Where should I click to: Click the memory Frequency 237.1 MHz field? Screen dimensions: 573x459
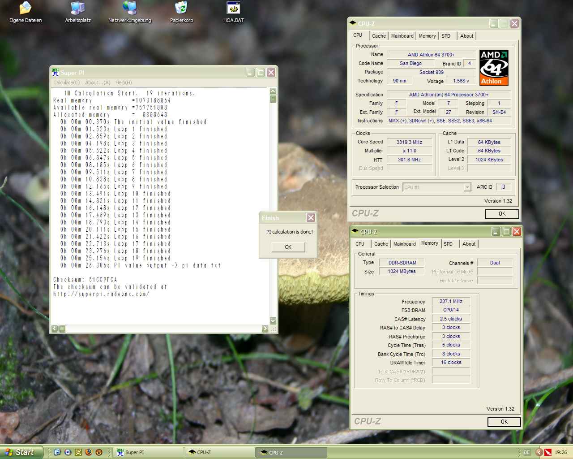451,301
